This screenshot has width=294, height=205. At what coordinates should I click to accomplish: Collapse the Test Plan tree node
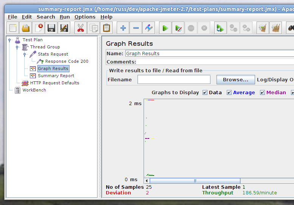[9, 40]
